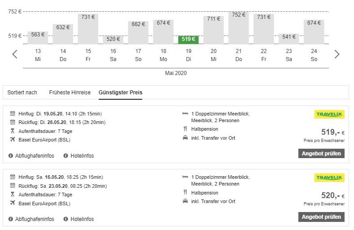
Task: Select the green 519 € price bar
Action: coord(188,40)
